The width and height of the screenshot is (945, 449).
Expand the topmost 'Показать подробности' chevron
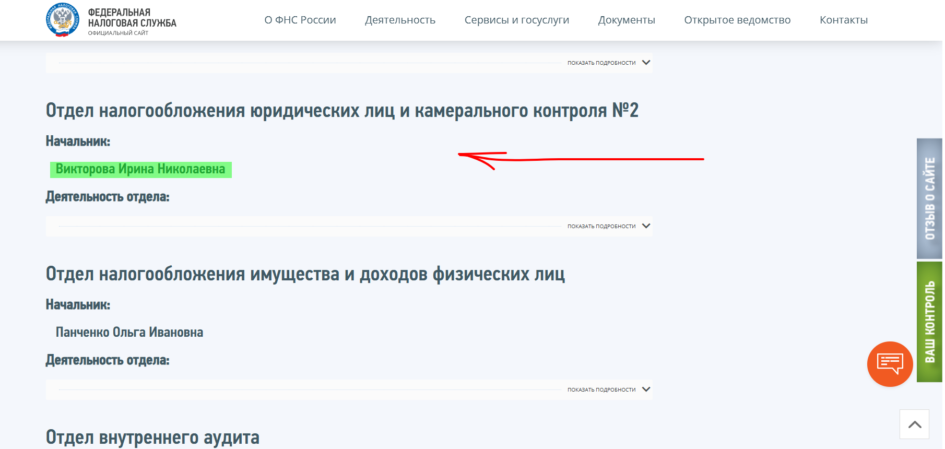click(646, 63)
